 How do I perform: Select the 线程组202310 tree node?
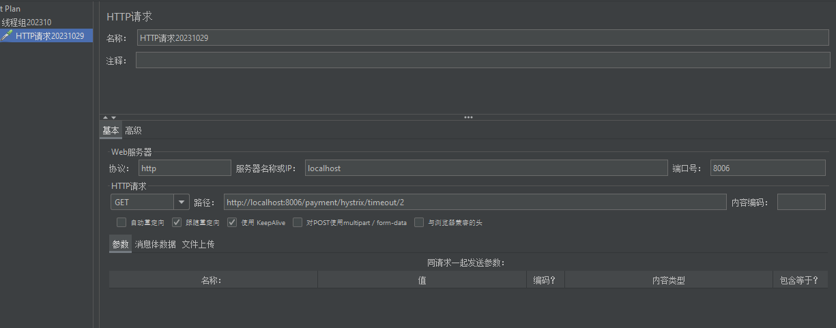click(x=26, y=23)
